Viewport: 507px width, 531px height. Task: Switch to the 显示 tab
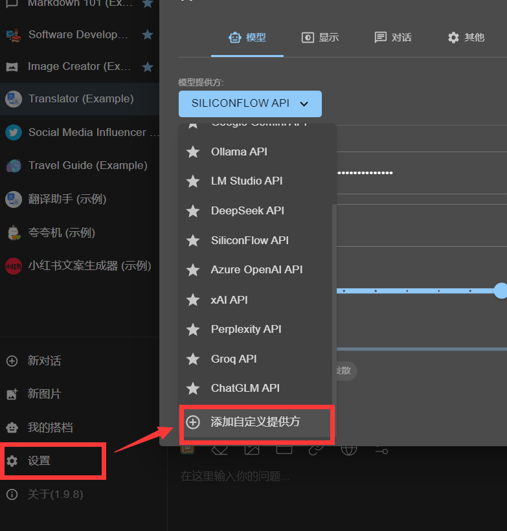pyautogui.click(x=321, y=38)
